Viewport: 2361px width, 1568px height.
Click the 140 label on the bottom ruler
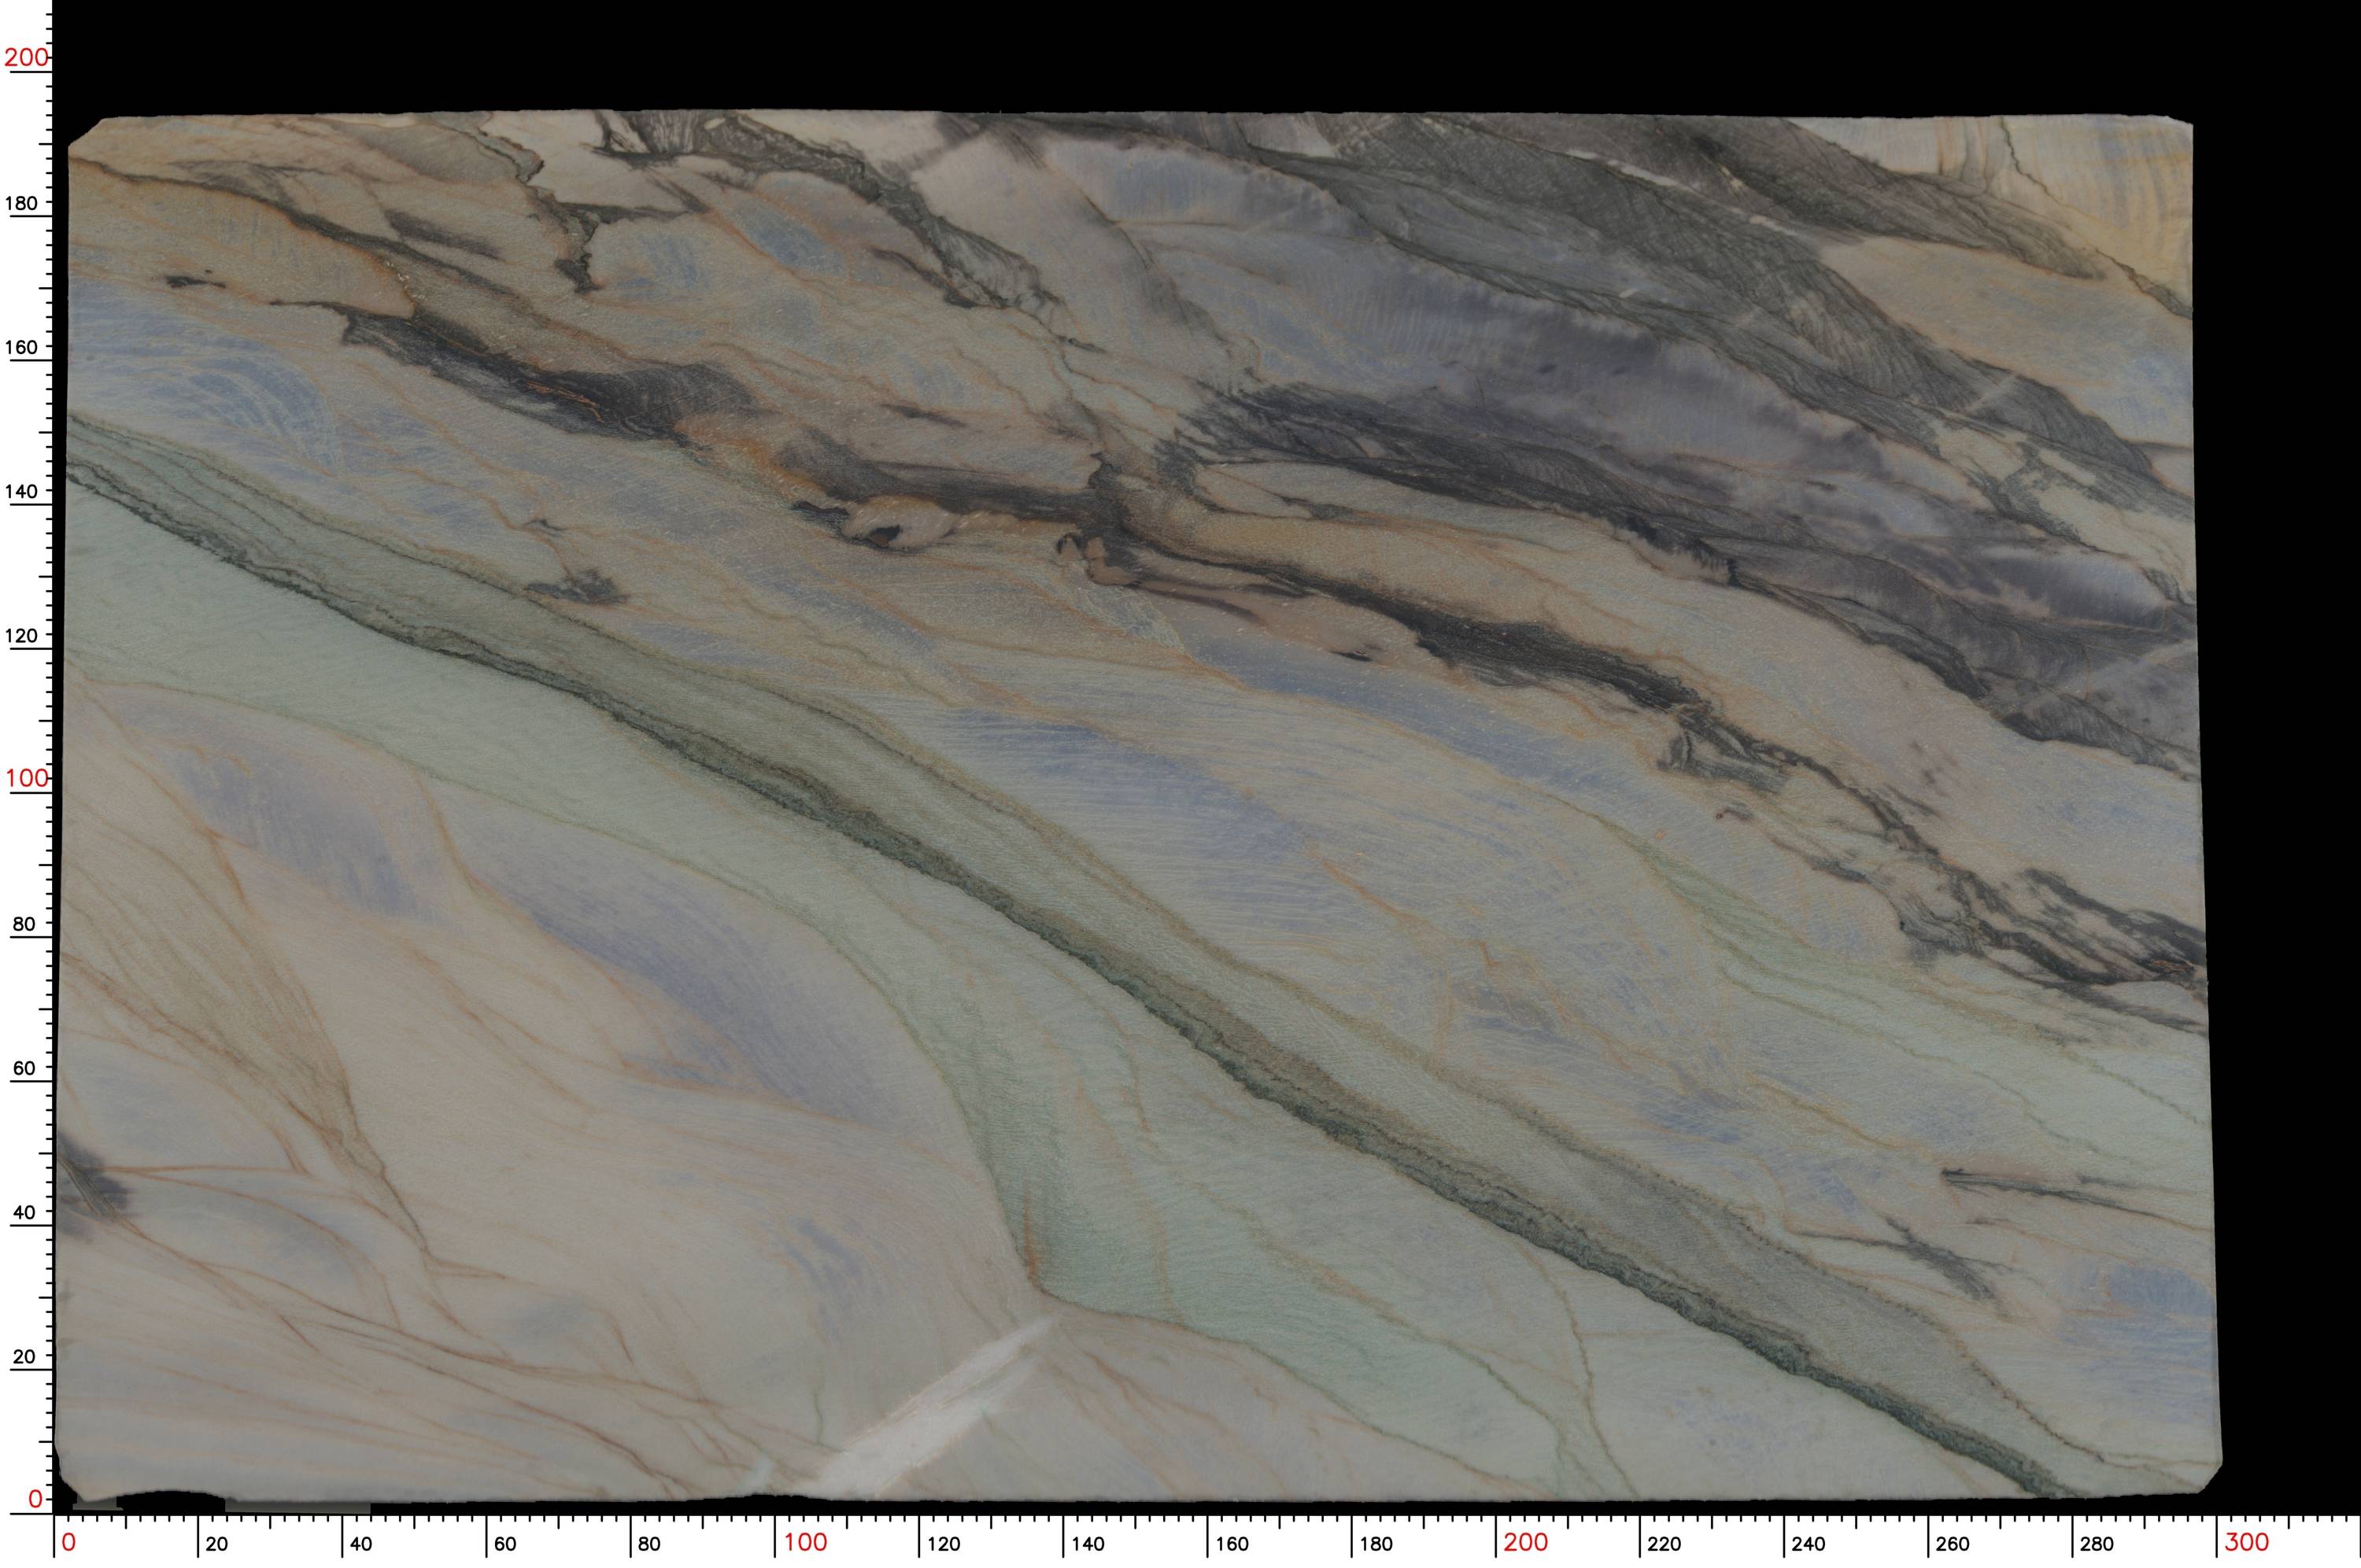(x=1088, y=1544)
